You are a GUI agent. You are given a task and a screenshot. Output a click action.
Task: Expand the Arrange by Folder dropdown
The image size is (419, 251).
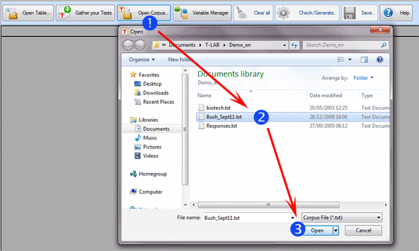[363, 78]
